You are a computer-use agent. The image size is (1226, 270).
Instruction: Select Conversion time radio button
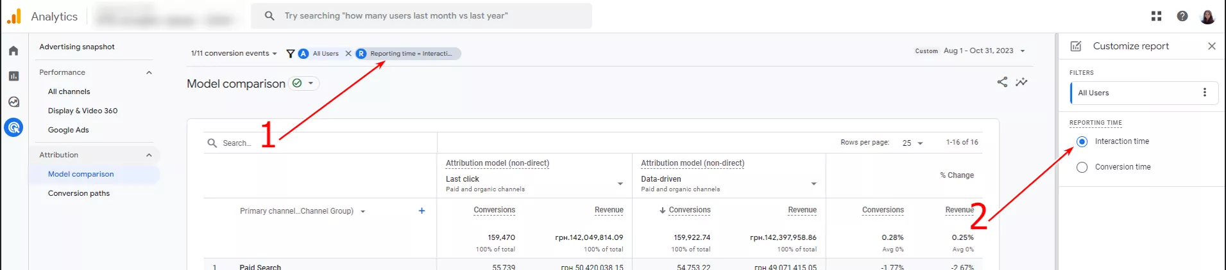tap(1082, 167)
